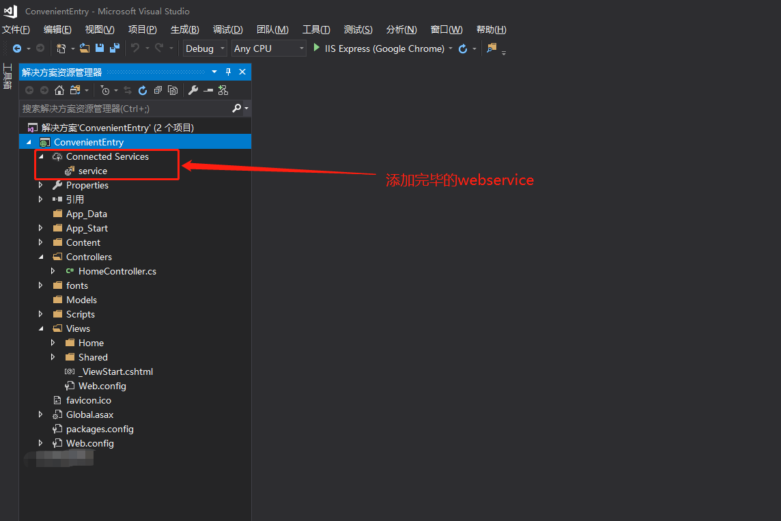Open the 分析(N) menu

click(401, 29)
